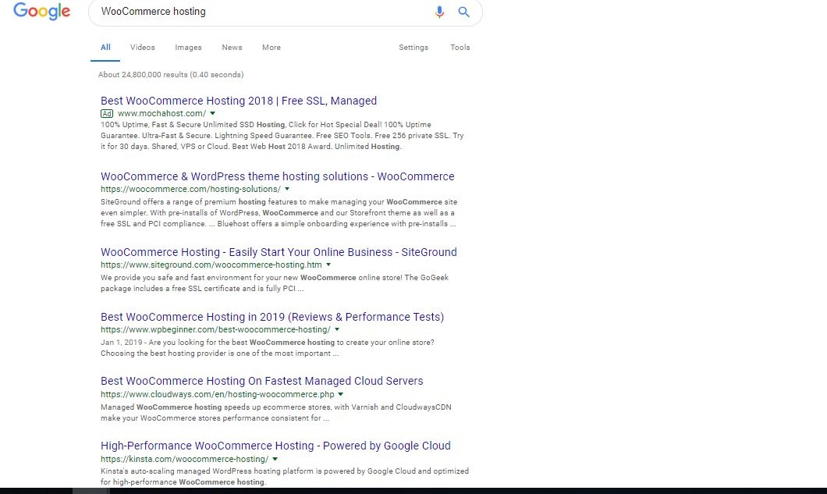Click the Google logo
This screenshot has height=494, width=827.
click(x=41, y=11)
